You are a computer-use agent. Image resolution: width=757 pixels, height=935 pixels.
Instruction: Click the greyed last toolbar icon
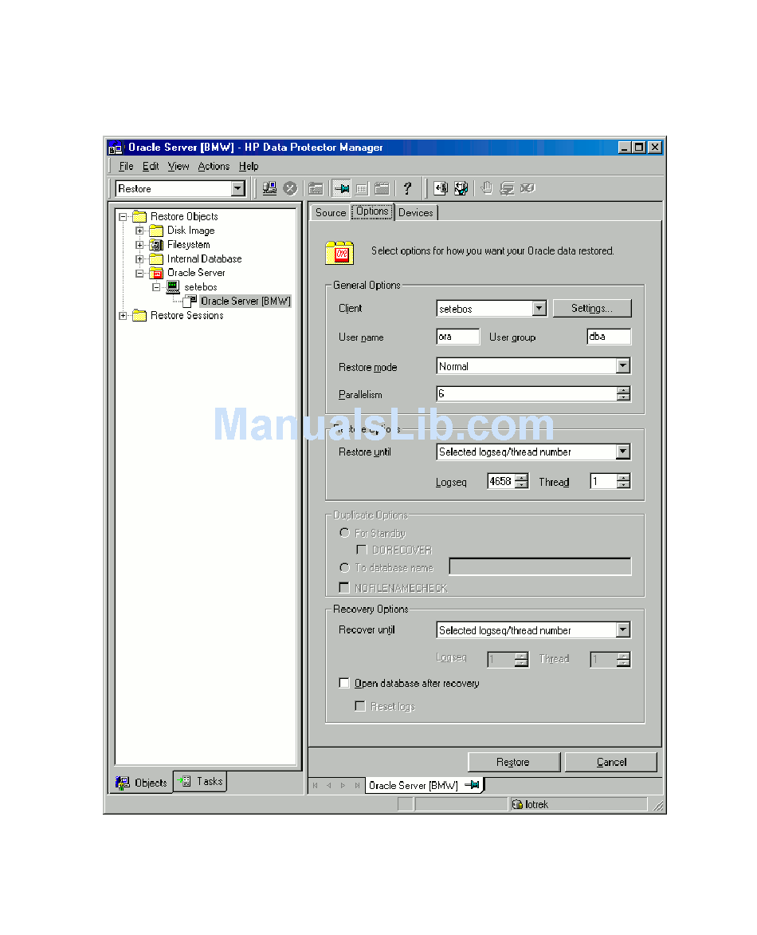[x=527, y=188]
